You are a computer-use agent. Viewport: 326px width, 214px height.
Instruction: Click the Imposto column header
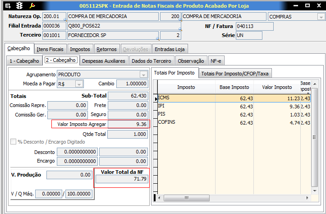[x=186, y=87]
